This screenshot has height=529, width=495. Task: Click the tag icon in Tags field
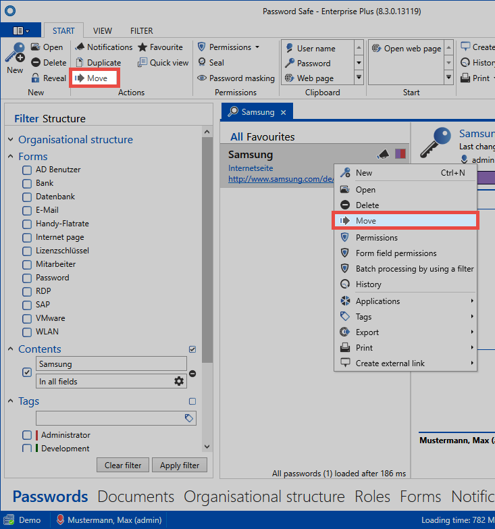coord(189,418)
